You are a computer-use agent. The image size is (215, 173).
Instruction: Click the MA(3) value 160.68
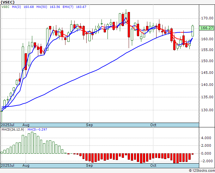click(x=29, y=7)
